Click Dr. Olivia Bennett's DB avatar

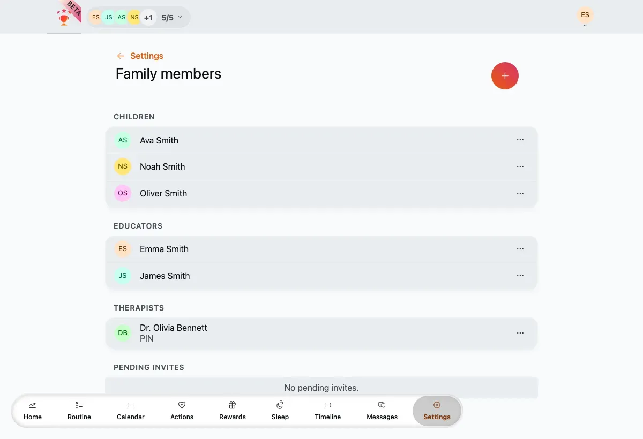click(x=123, y=333)
